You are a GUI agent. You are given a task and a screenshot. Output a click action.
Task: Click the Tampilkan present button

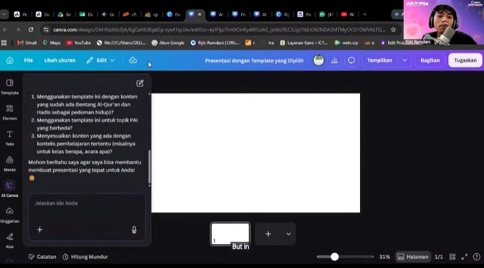379,61
